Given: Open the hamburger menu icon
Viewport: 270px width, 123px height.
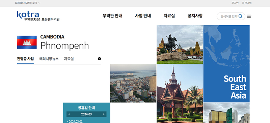Looking at the screenshot, I should tap(249, 16).
